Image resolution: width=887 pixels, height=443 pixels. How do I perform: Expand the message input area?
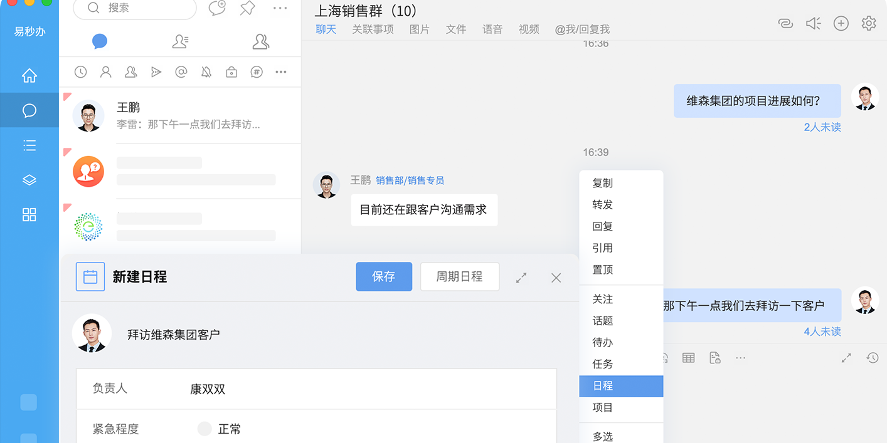[x=846, y=358]
